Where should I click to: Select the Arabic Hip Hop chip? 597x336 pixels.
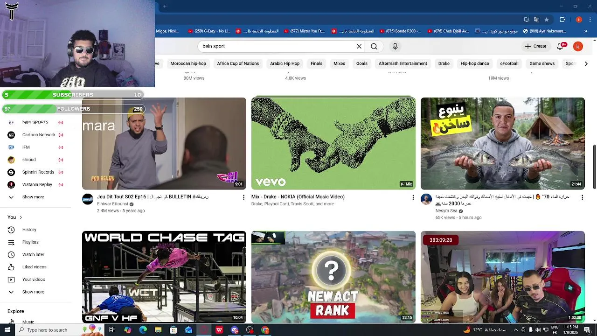click(285, 63)
